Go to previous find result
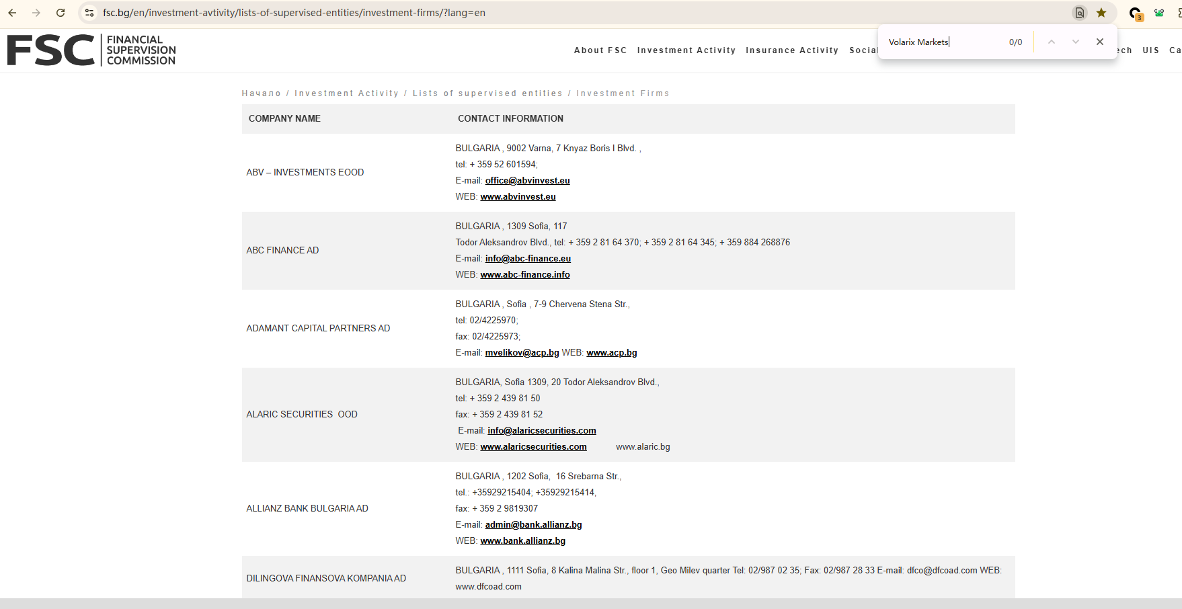Image resolution: width=1182 pixels, height=609 pixels. [1052, 42]
